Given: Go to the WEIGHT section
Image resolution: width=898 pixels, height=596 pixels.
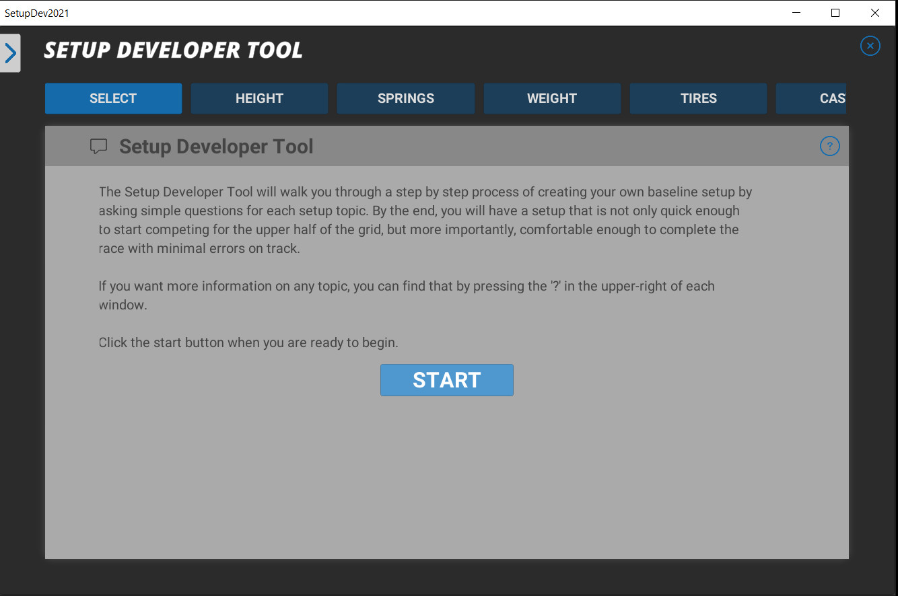Looking at the screenshot, I should 552,98.
